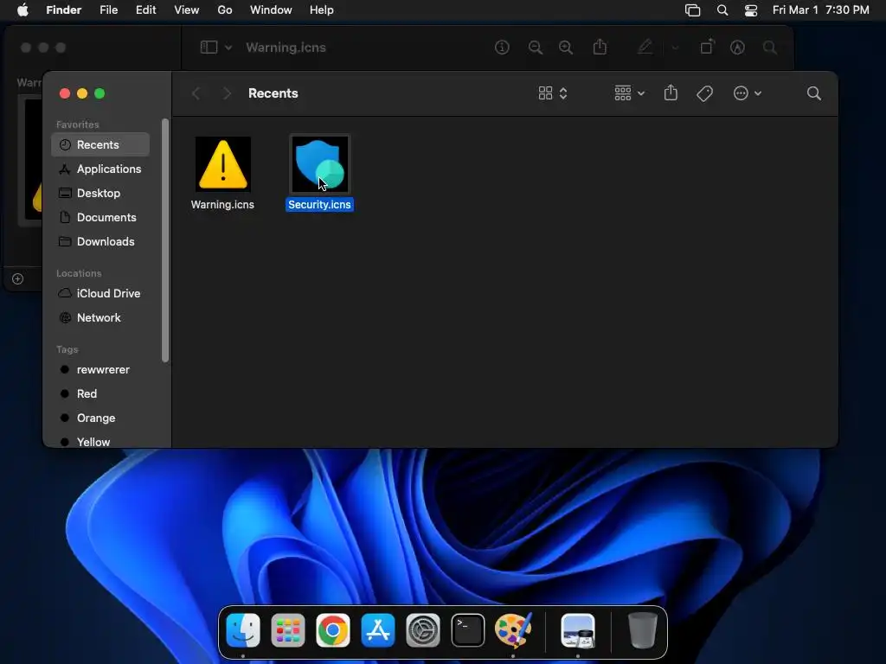
Task: Open iCloud Drive location
Action: click(100, 294)
